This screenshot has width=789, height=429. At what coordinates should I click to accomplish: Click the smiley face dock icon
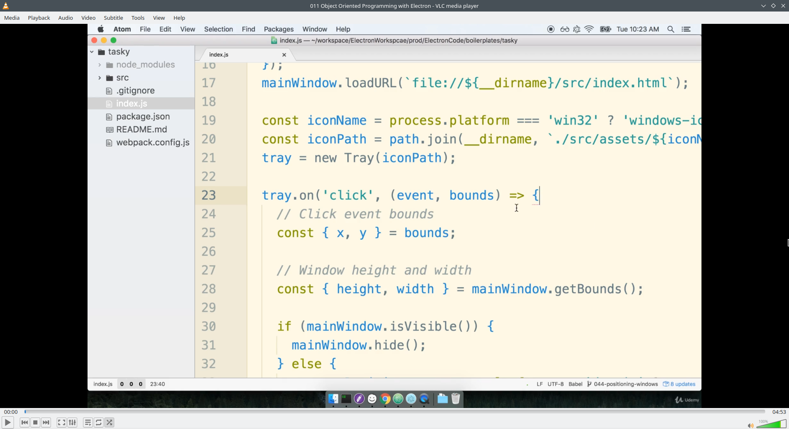[372, 399]
